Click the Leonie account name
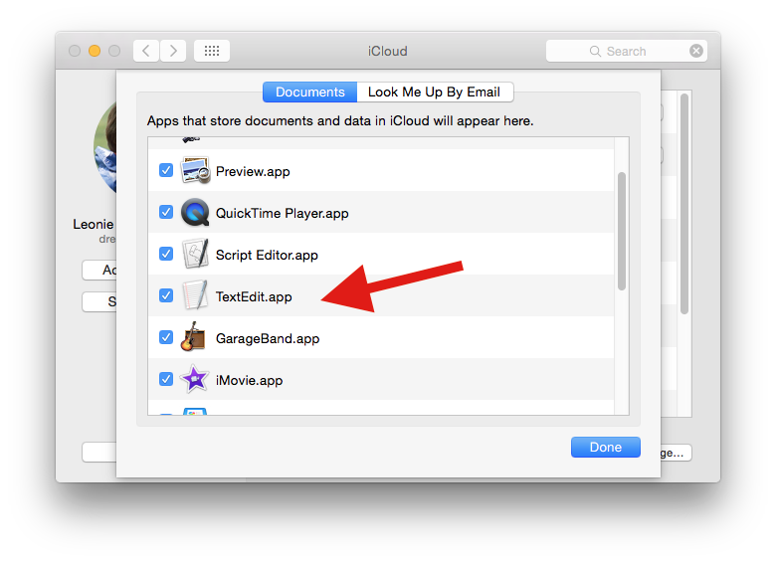 tap(94, 224)
